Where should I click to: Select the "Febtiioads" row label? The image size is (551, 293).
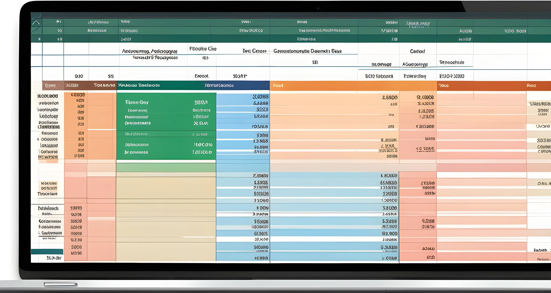point(48,208)
